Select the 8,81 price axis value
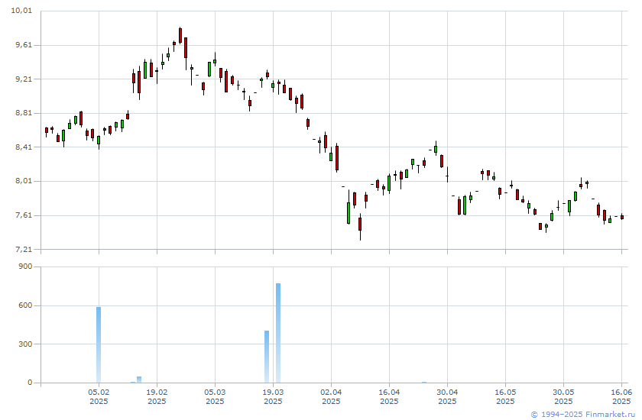This screenshot has width=642, height=420. [x=24, y=113]
